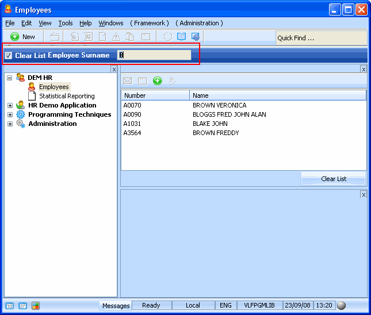The height and width of the screenshot is (315, 371).
Task: Expand the Programming Techniques node
Action: tap(10, 114)
